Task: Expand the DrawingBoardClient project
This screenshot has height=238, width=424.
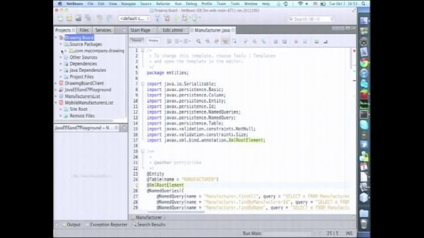Action: (x=56, y=83)
